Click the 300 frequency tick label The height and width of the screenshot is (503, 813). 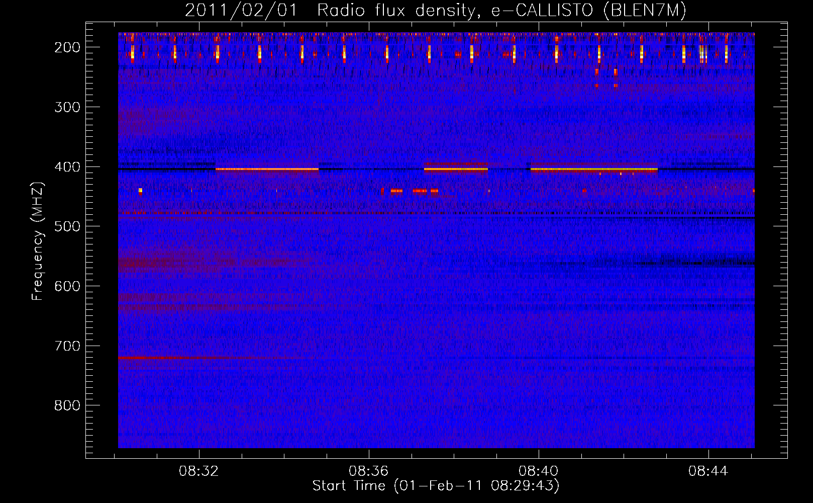click(x=67, y=107)
